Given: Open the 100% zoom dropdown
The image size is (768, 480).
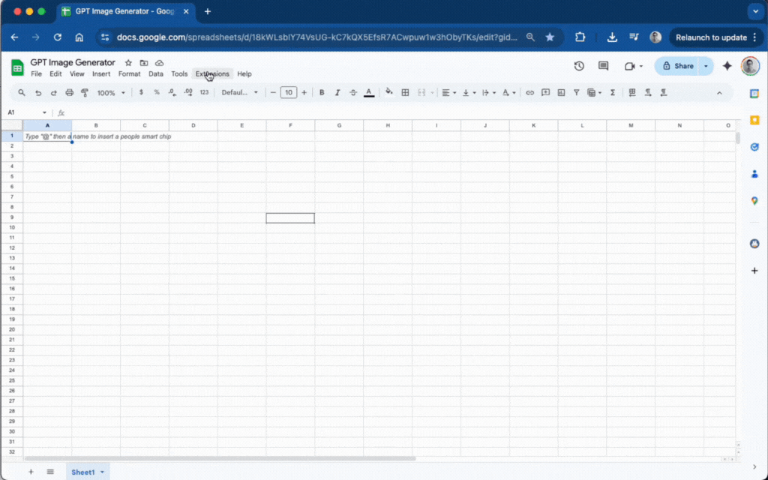Looking at the screenshot, I should (111, 93).
